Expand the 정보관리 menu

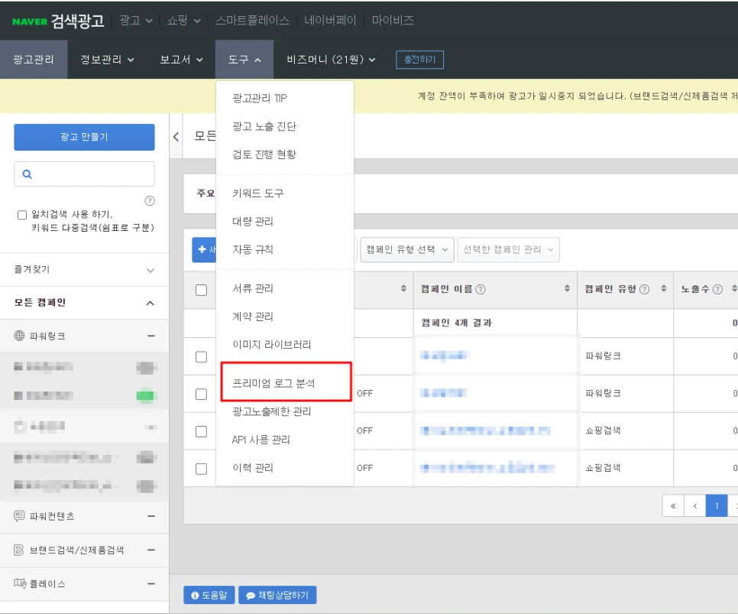pyautogui.click(x=107, y=60)
